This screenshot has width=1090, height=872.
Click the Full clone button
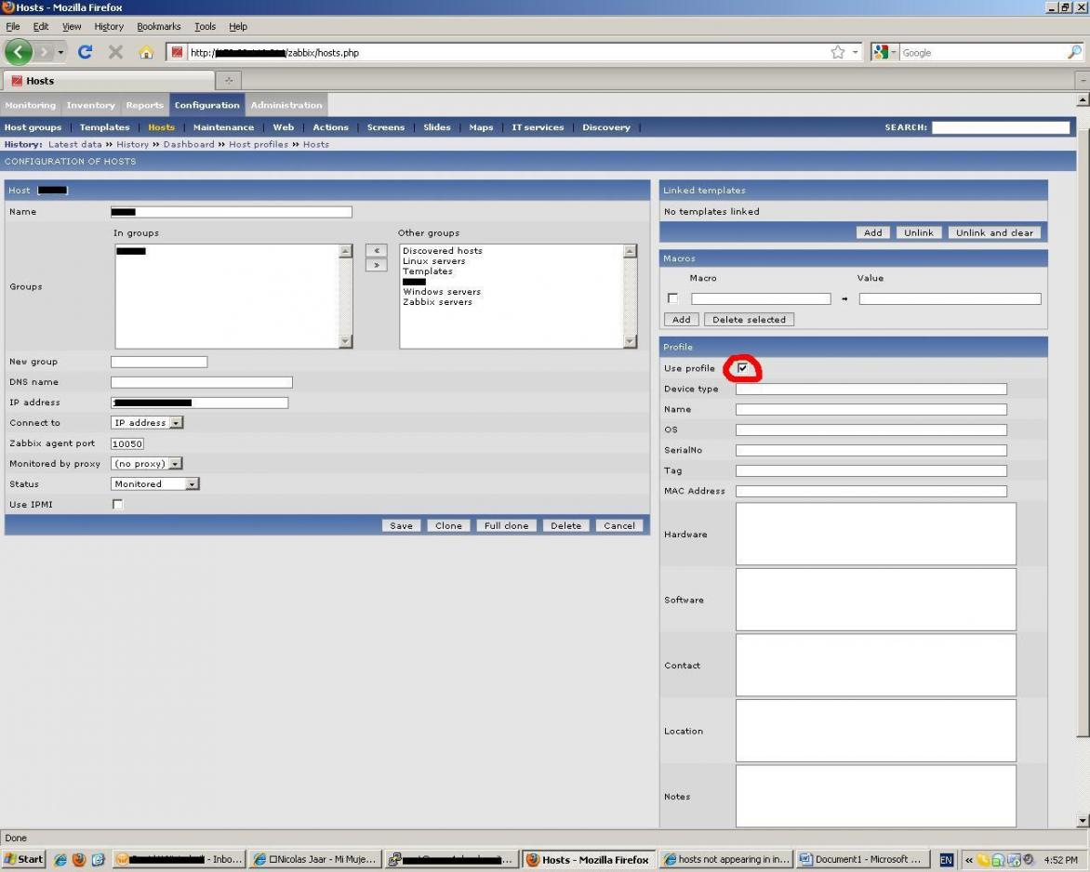[506, 525]
